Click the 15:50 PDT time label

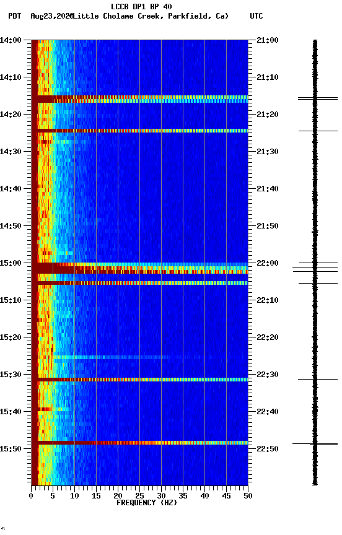[x=11, y=449]
